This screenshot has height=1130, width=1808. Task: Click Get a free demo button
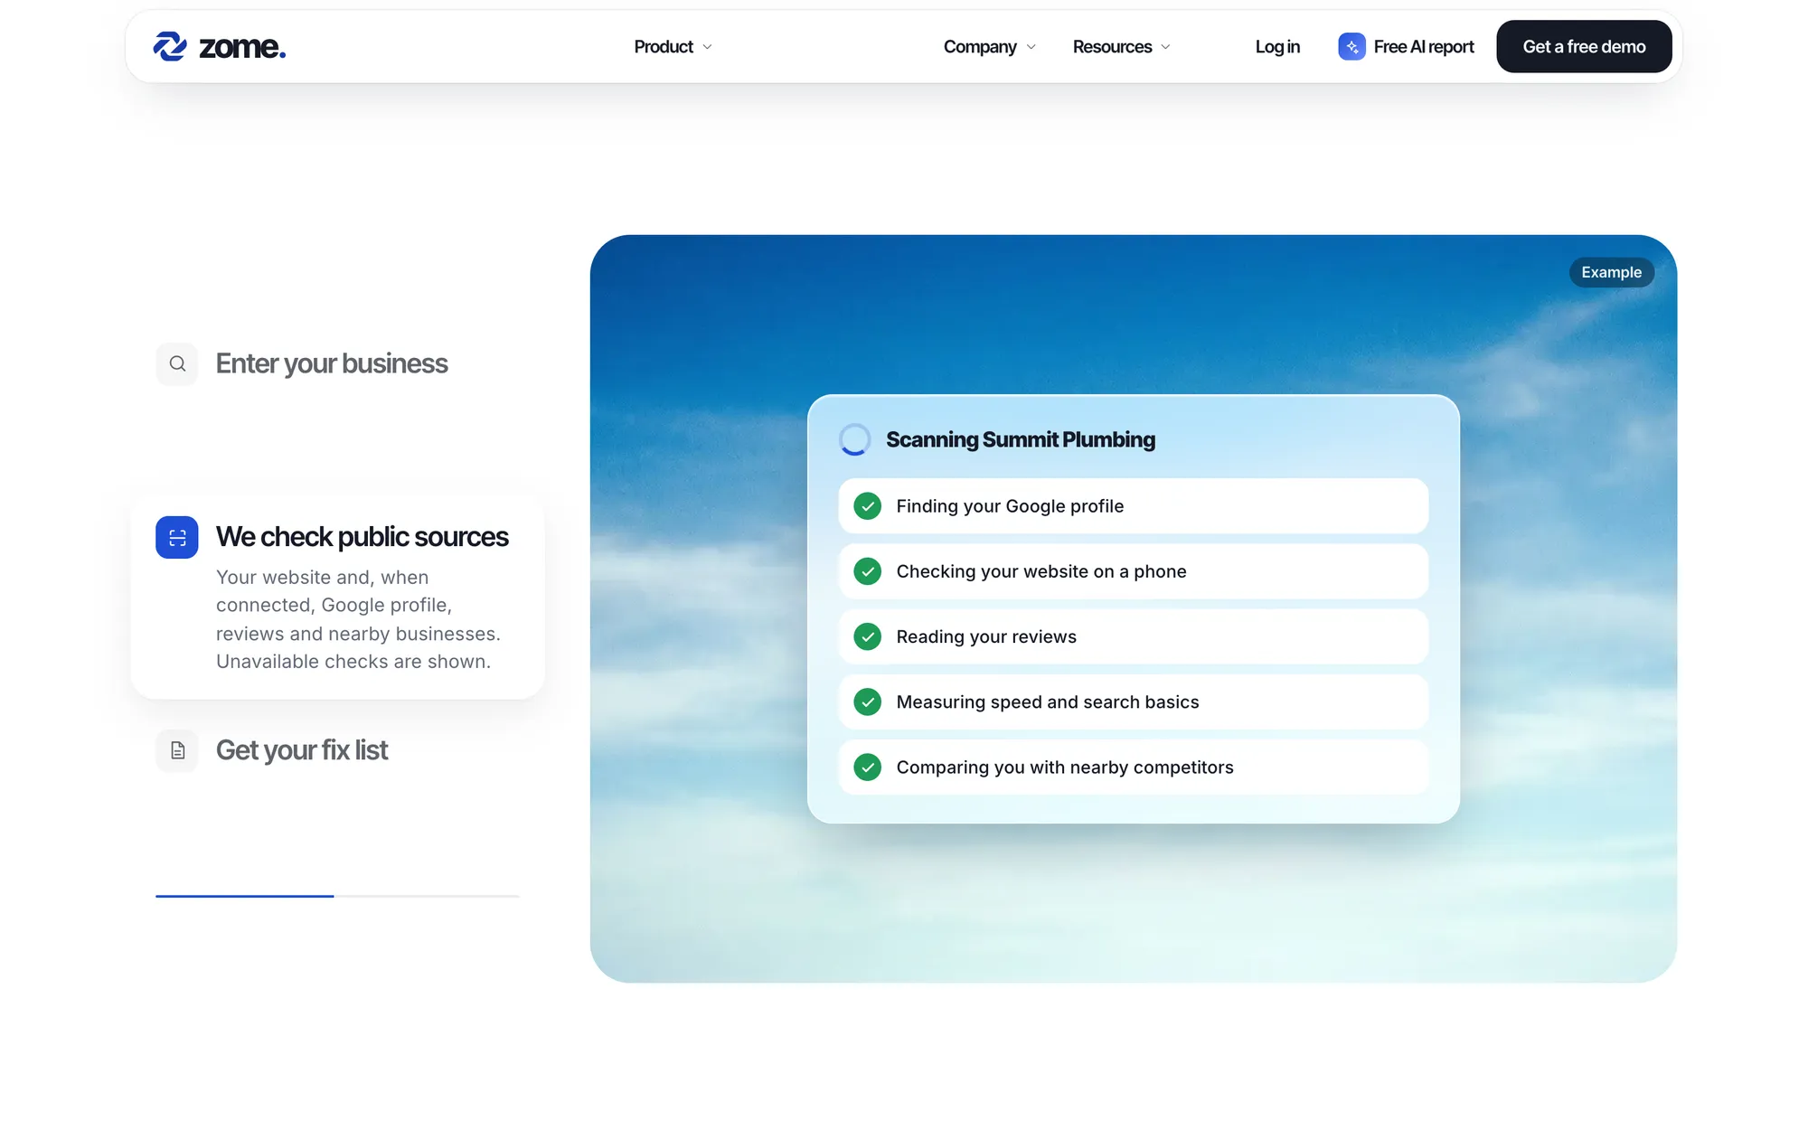[1584, 46]
